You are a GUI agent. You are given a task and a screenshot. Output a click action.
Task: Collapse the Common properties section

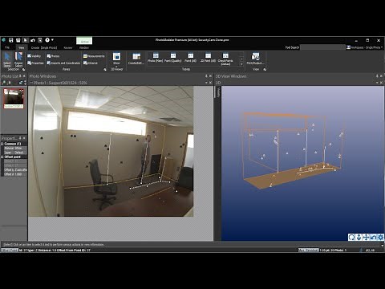click(x=2, y=144)
